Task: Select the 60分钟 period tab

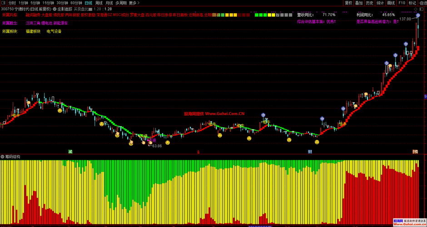Action: [76, 3]
